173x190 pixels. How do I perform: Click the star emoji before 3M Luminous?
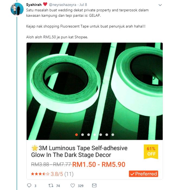[35, 148]
